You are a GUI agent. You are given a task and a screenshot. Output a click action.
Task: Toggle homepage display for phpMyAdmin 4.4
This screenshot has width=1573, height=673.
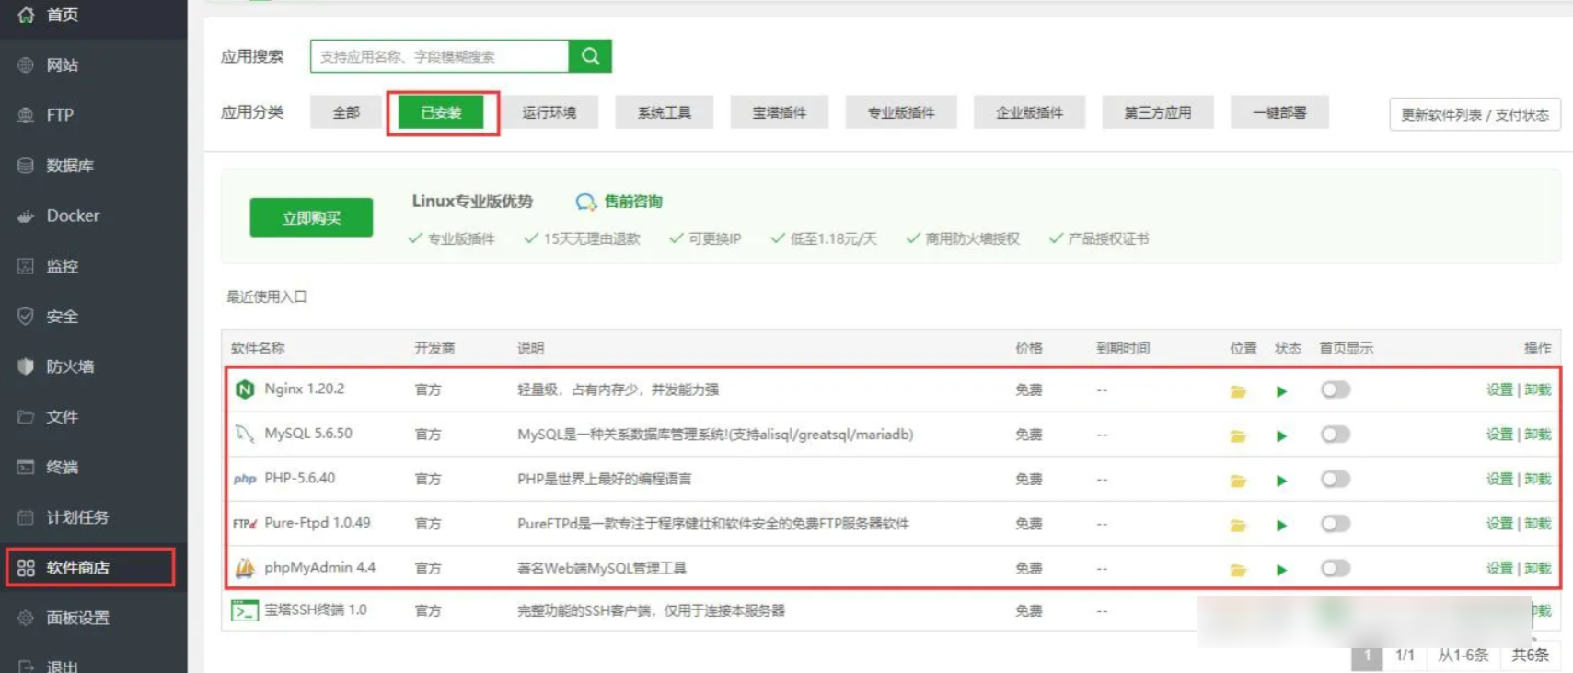pyautogui.click(x=1336, y=568)
